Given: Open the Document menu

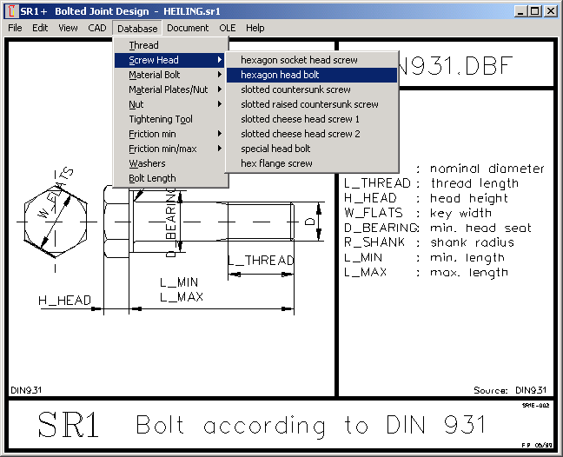Looking at the screenshot, I should click(x=188, y=28).
